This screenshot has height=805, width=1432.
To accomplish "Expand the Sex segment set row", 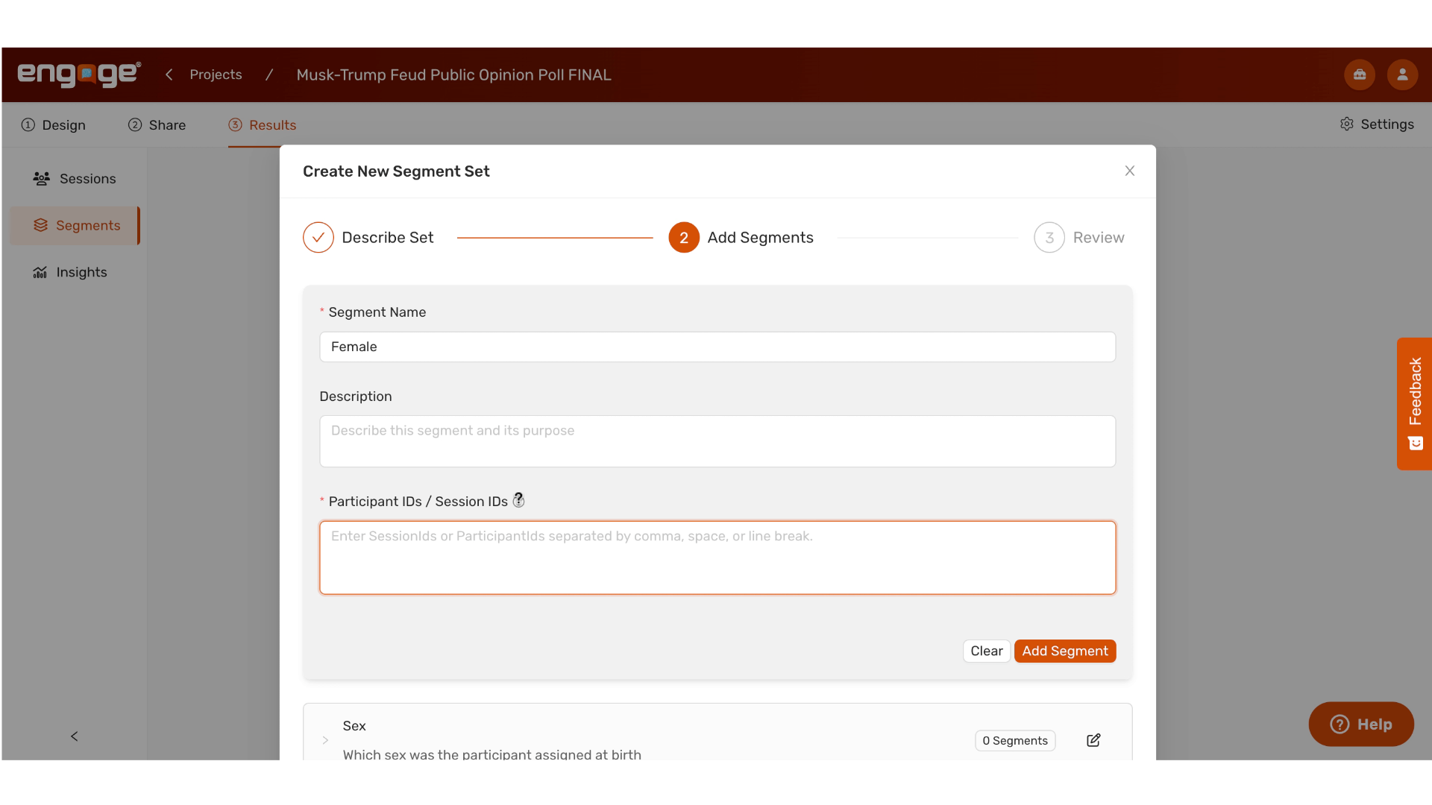I will tap(325, 740).
